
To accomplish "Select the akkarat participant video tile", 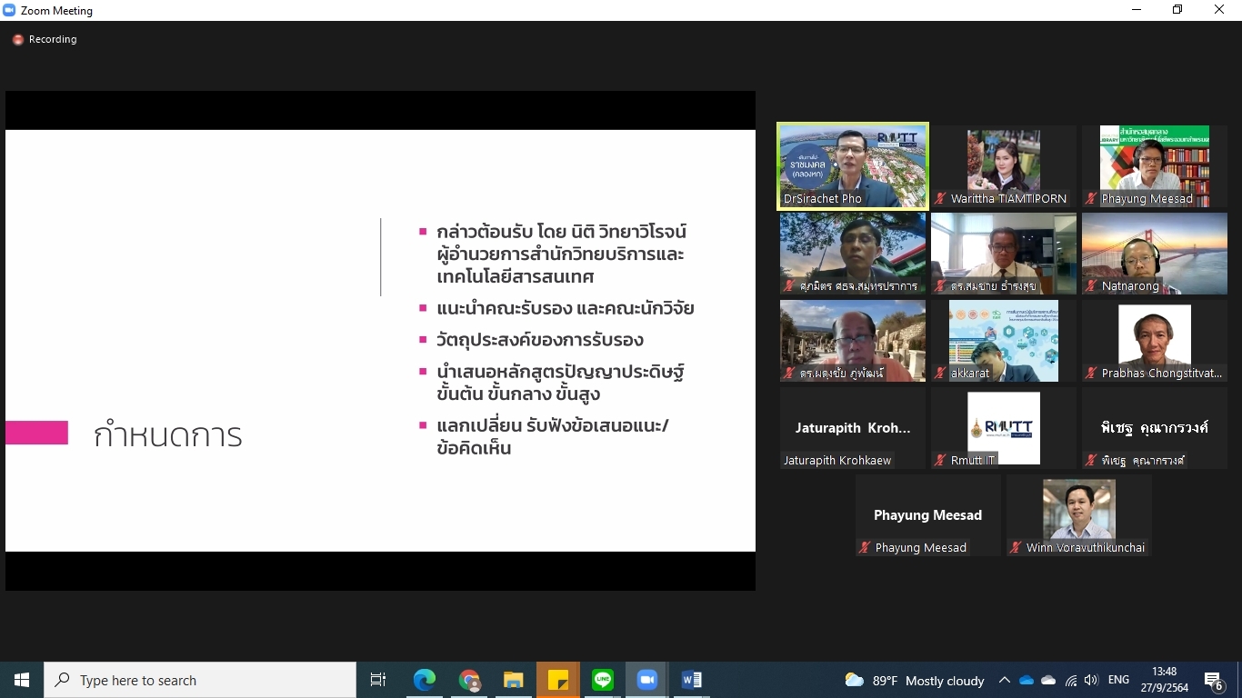I will pyautogui.click(x=1003, y=340).
